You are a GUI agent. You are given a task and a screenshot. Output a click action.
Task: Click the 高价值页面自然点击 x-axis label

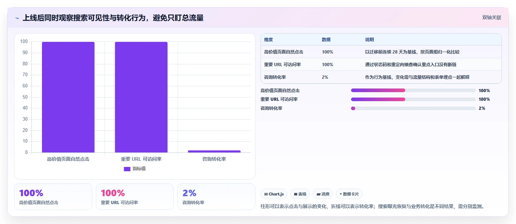(x=68, y=159)
